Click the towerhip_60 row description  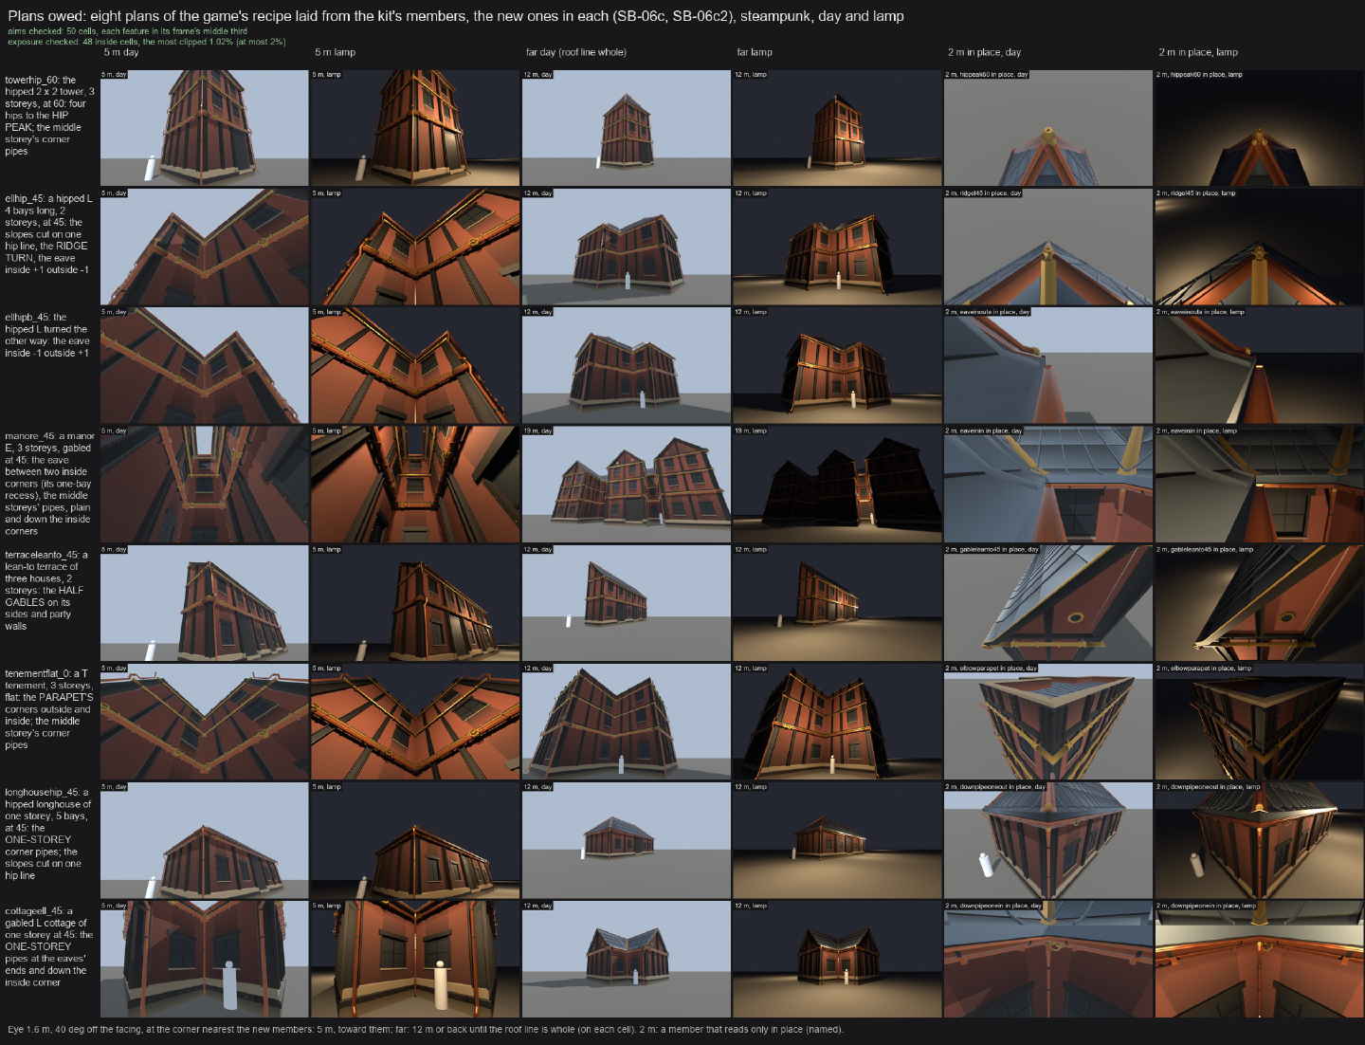tap(49, 116)
